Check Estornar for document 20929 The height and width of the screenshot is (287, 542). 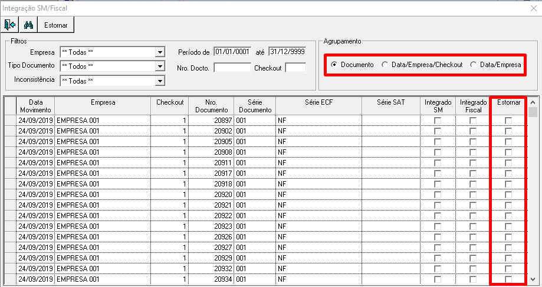508,258
